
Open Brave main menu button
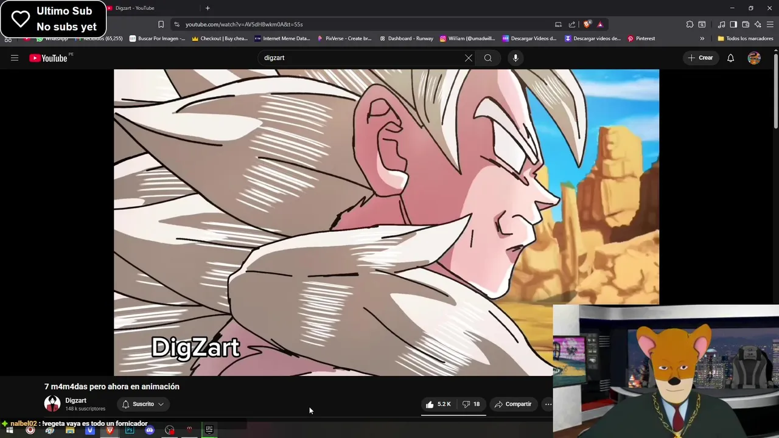click(770, 24)
